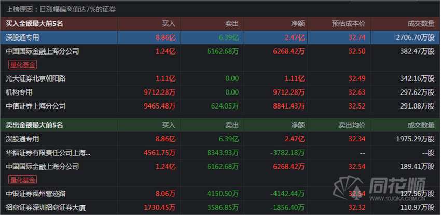Open 机构专用 seat row

(220, 92)
